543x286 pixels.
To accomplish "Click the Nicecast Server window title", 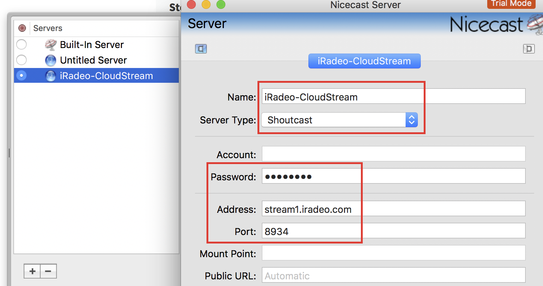I will 366,5.
